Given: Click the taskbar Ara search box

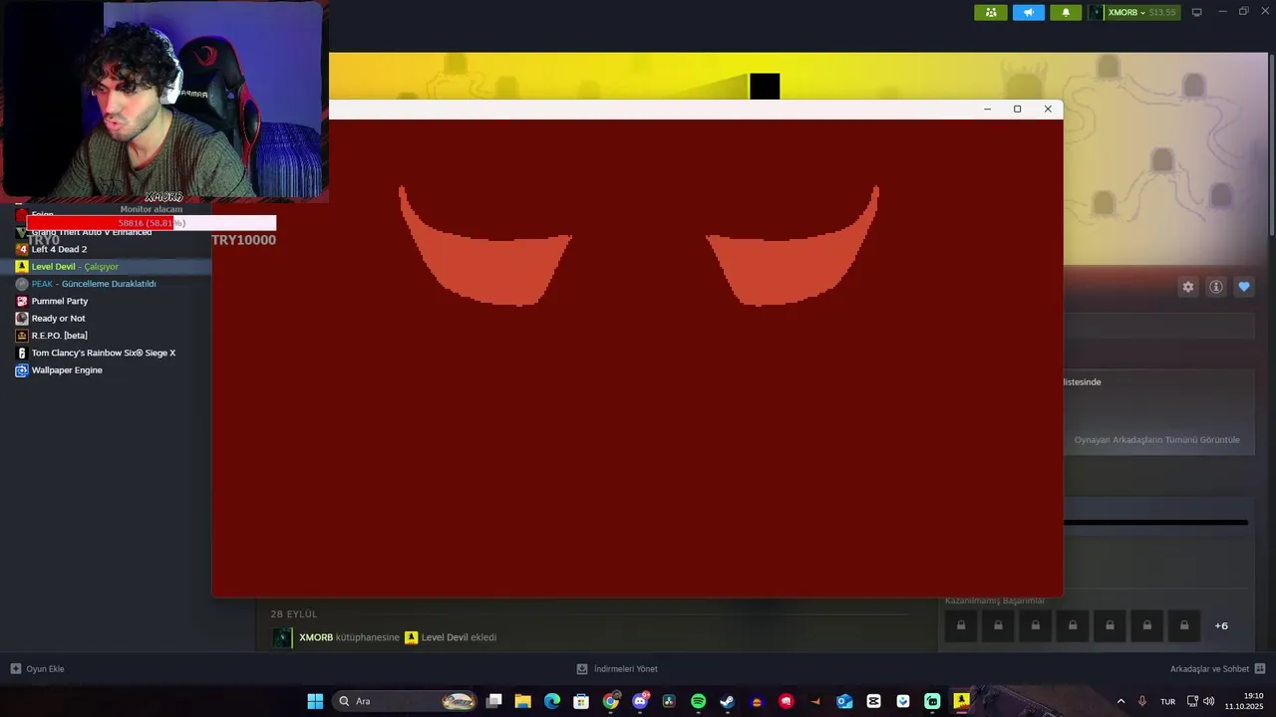Looking at the screenshot, I should [x=405, y=701].
